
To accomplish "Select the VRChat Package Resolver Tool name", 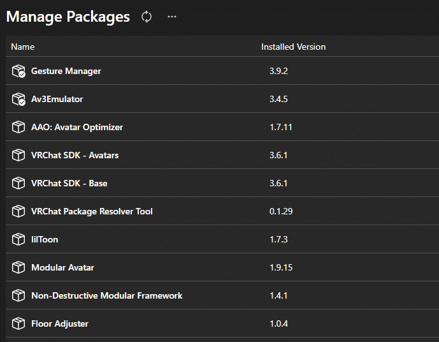I will pos(92,211).
